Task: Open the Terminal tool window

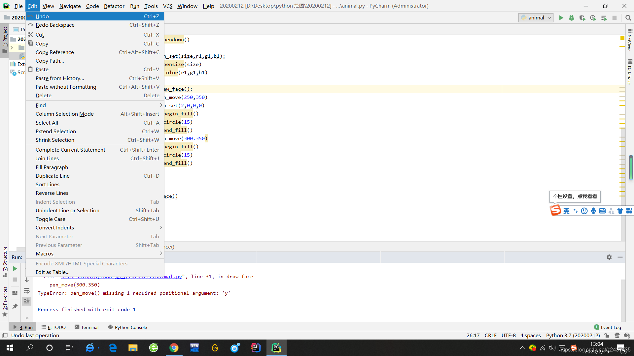Action: (x=87, y=327)
